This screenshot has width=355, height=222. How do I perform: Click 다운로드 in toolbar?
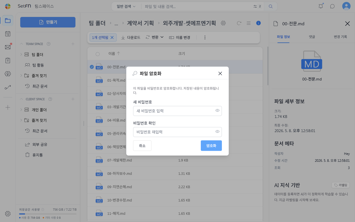(x=131, y=37)
